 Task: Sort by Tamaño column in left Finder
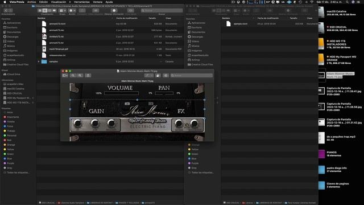[152, 18]
